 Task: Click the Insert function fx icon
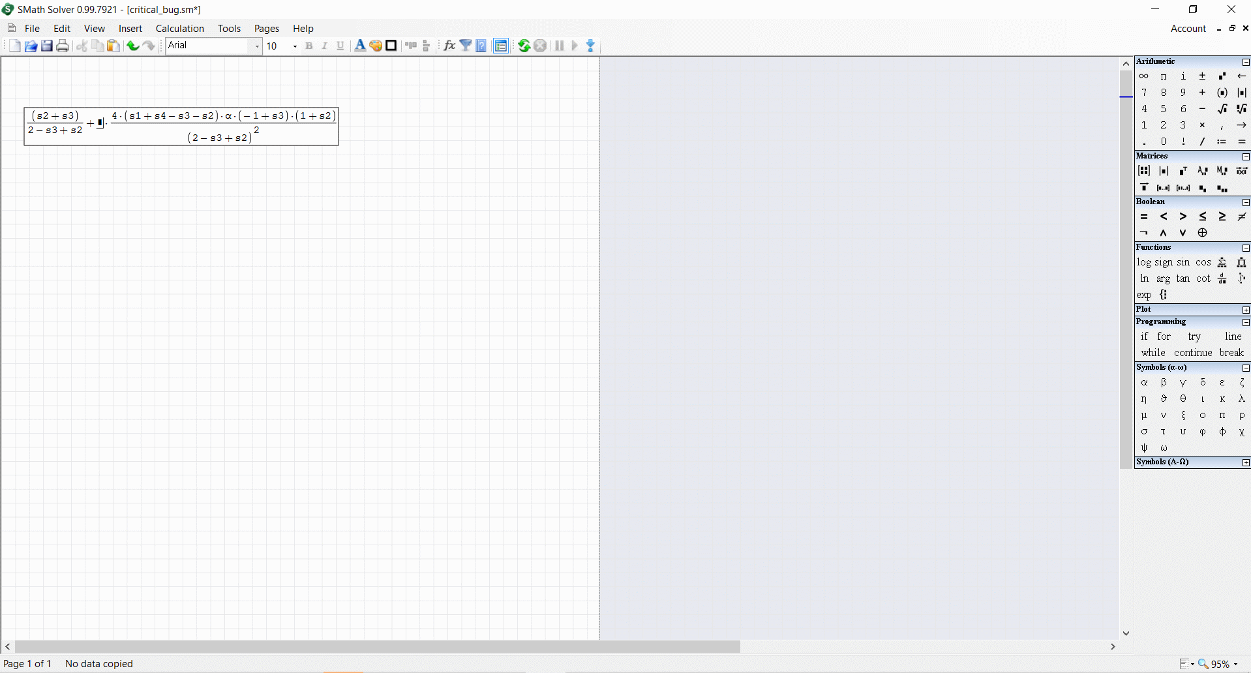pos(449,46)
